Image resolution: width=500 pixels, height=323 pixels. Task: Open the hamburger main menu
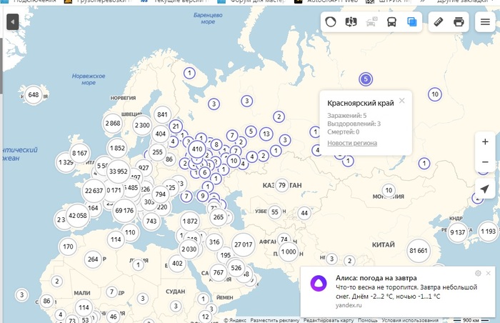point(486,21)
